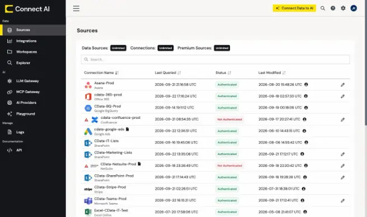Sort by Status column
The image size is (367, 217).
click(223, 73)
